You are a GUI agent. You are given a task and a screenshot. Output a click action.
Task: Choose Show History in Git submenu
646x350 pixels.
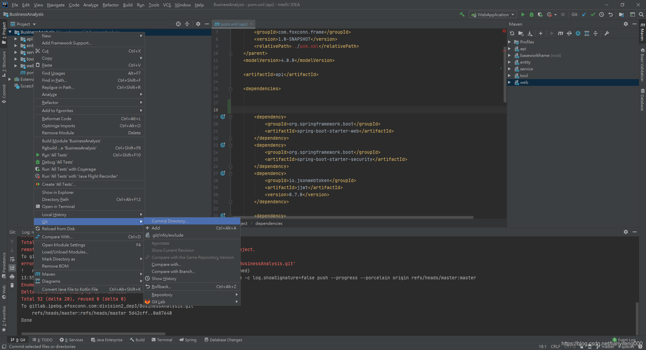click(x=192, y=279)
